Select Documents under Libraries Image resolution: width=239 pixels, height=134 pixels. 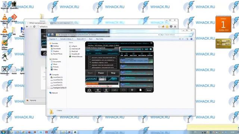click(x=56, y=62)
